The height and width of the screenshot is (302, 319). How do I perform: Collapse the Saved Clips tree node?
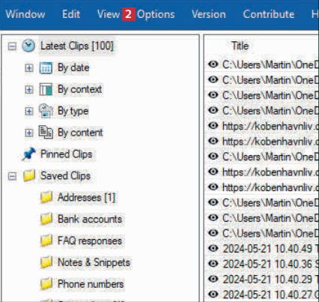click(12, 176)
